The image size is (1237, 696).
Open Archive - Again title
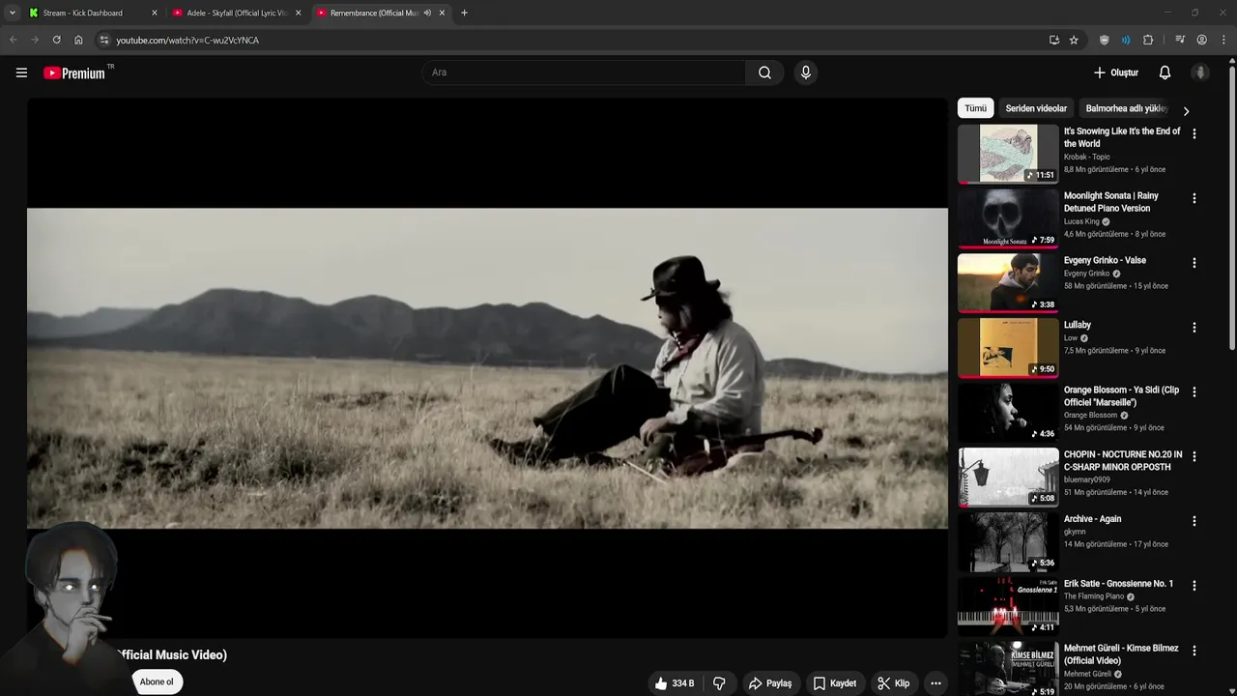click(1093, 519)
